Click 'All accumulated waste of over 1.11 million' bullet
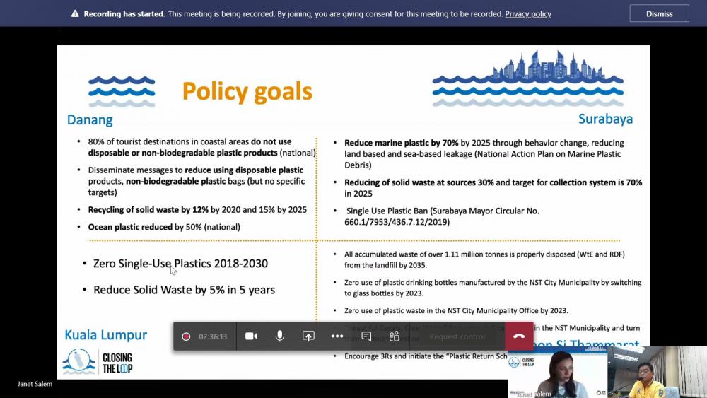 (x=485, y=259)
